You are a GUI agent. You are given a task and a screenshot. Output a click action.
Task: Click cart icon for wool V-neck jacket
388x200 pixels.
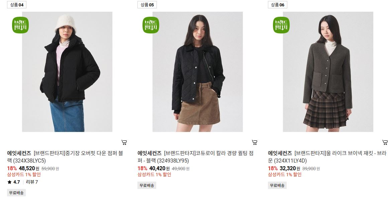385,142
